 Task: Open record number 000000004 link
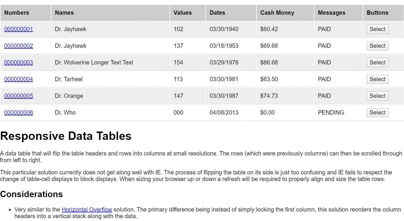click(18, 79)
